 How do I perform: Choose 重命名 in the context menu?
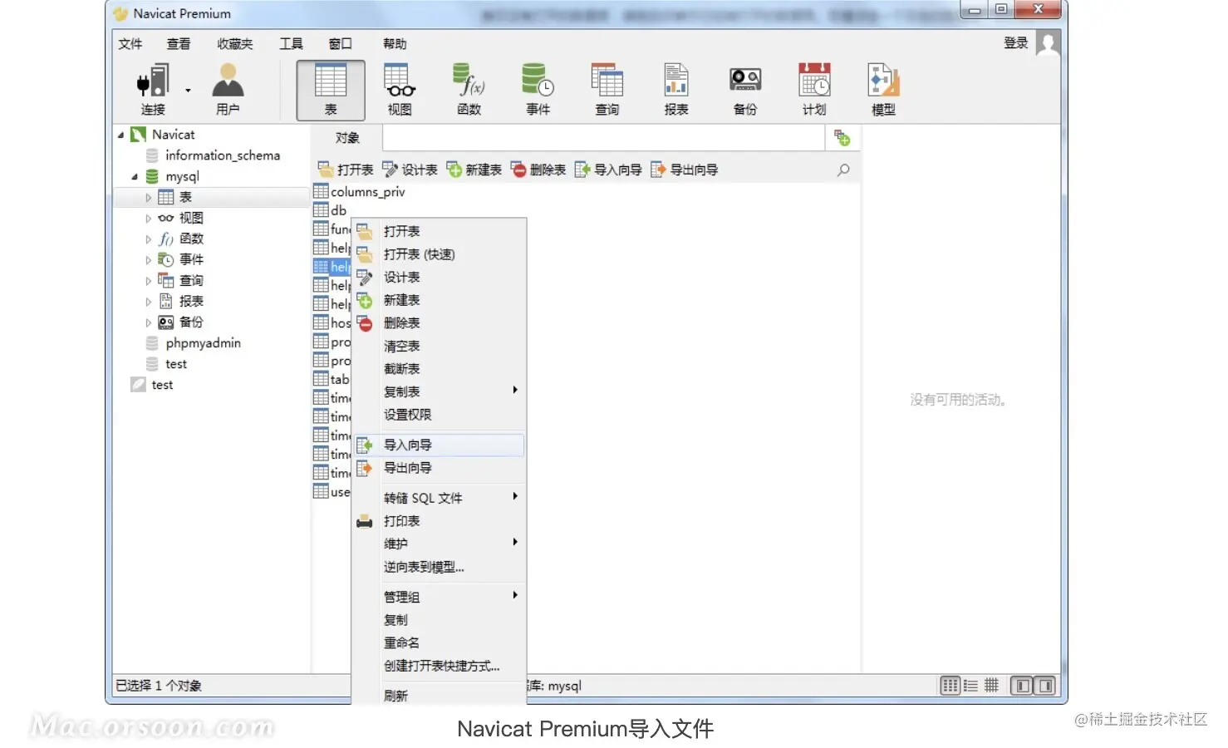point(439,642)
